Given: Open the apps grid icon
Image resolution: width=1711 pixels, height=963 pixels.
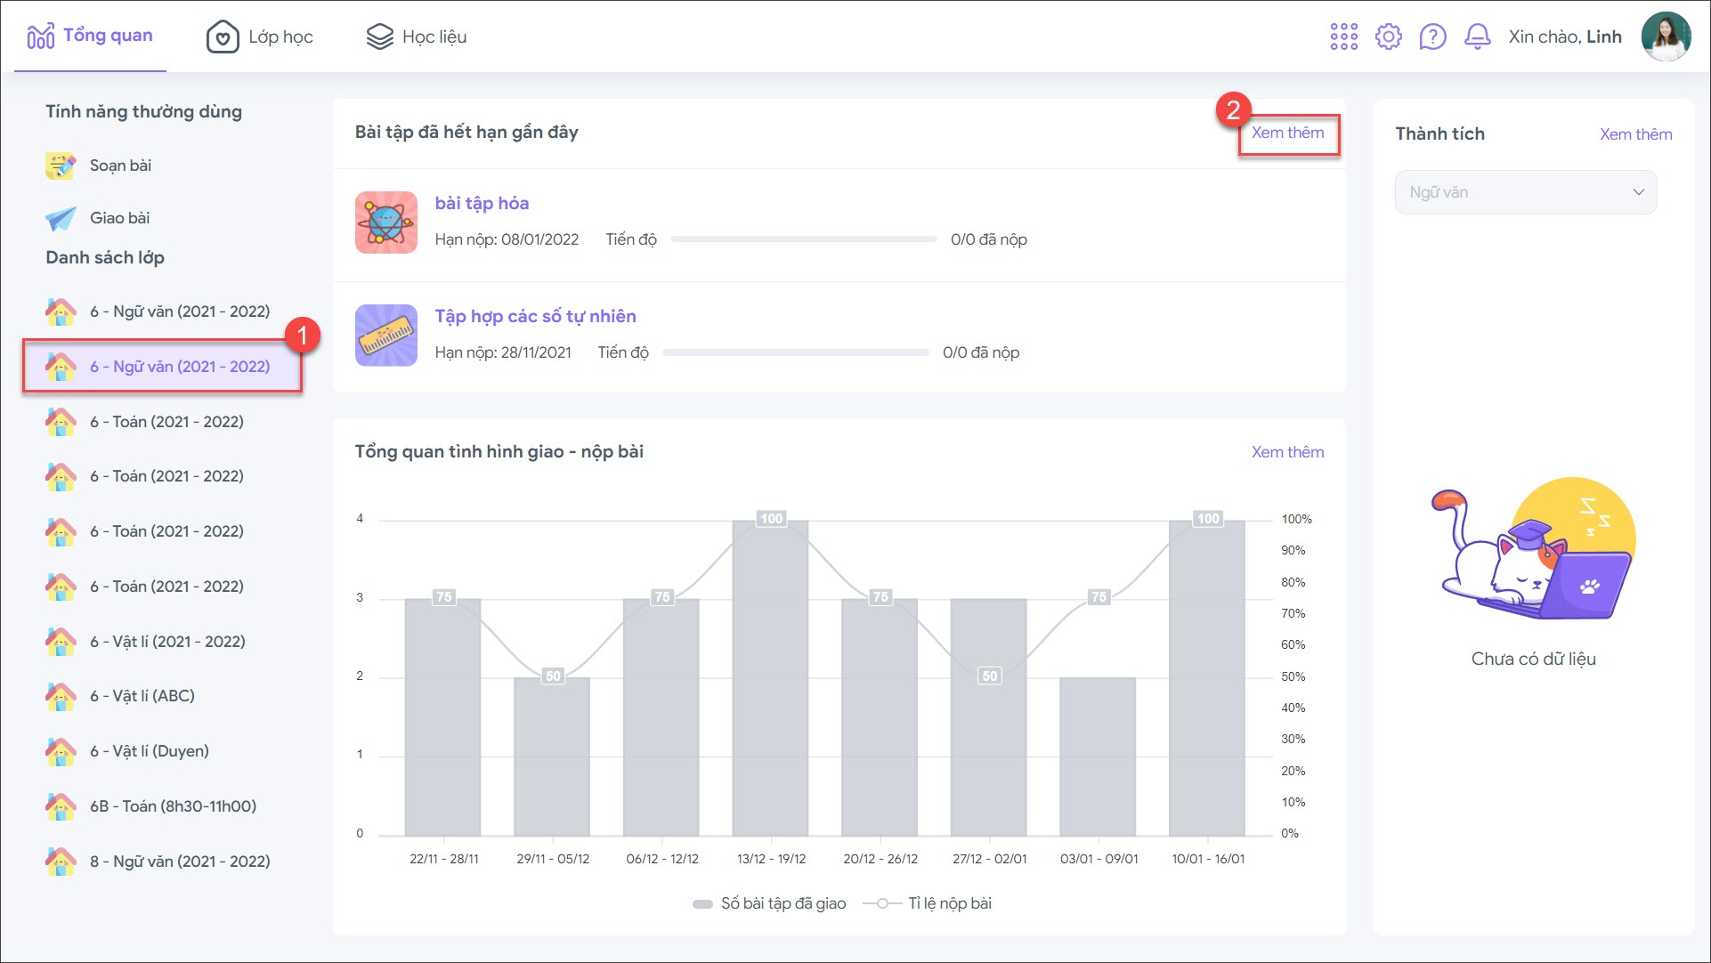Looking at the screenshot, I should point(1343,36).
